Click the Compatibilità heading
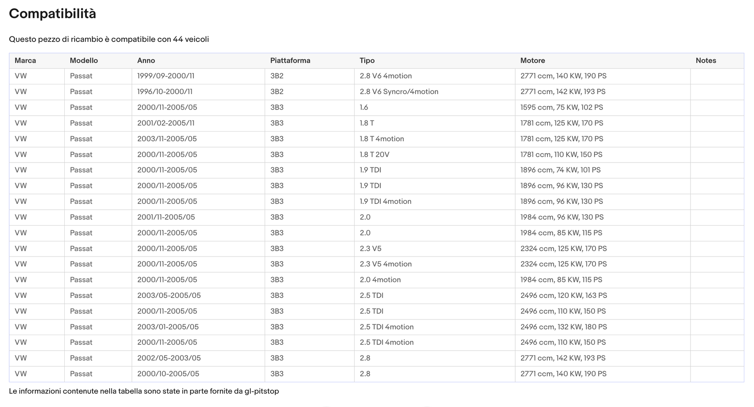Viewport: 754px width, 407px height. coord(52,14)
